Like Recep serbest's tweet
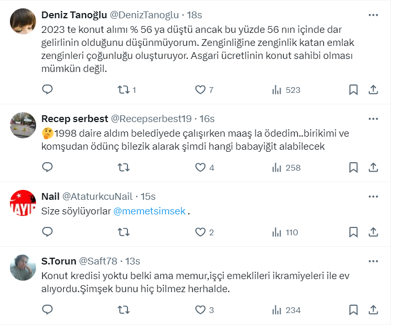397x325 pixels. 200,167
